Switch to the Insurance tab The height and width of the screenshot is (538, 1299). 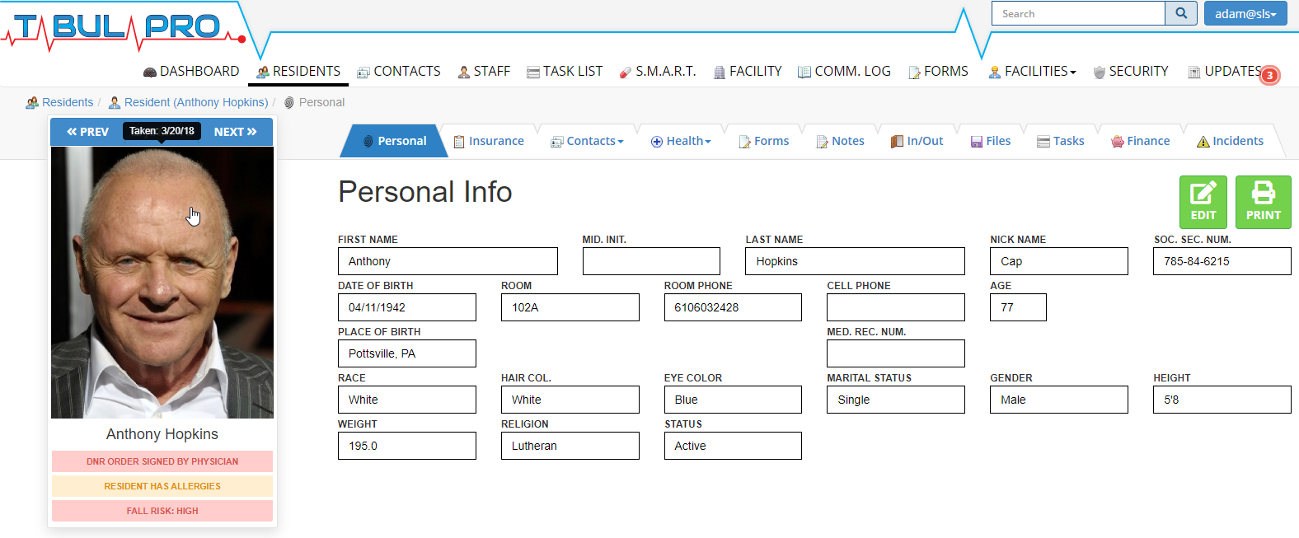pos(489,141)
